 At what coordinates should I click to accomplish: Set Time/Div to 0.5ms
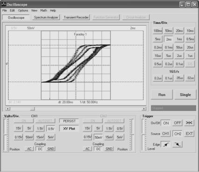(x=190, y=39)
